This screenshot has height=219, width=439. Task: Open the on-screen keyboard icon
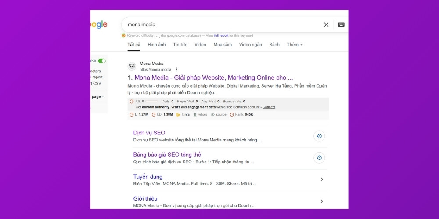pos(341,25)
